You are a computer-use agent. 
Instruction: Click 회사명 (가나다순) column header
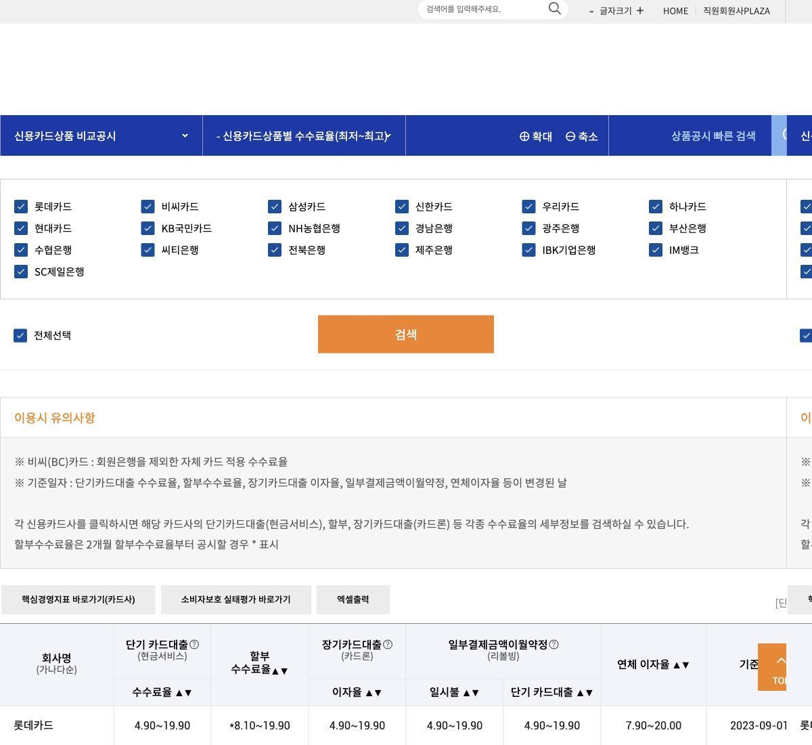[57, 664]
